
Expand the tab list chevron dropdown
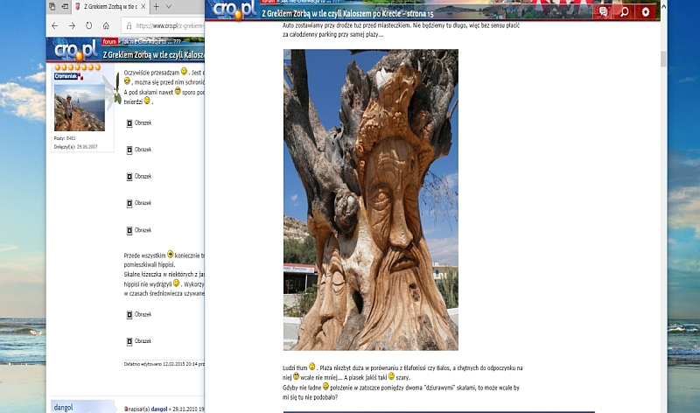pos(169,6)
